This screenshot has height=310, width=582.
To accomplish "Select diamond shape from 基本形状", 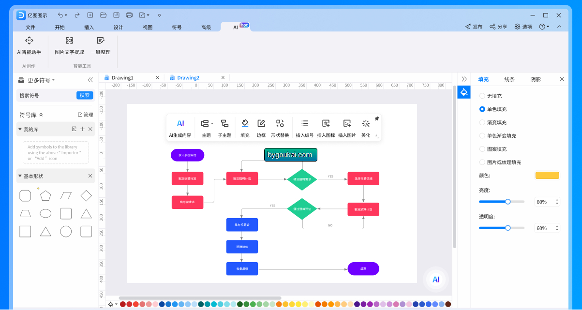I will coord(86,195).
